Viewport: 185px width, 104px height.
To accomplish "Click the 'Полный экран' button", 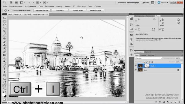I will pos(78,10).
